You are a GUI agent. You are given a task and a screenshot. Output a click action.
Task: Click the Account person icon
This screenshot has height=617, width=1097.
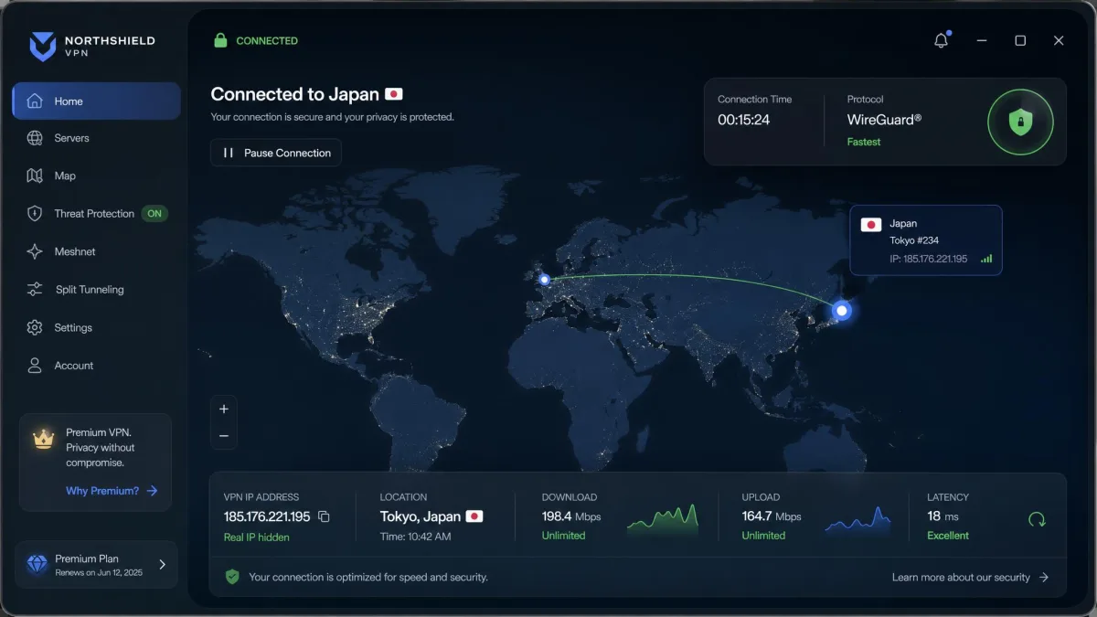[x=35, y=366]
